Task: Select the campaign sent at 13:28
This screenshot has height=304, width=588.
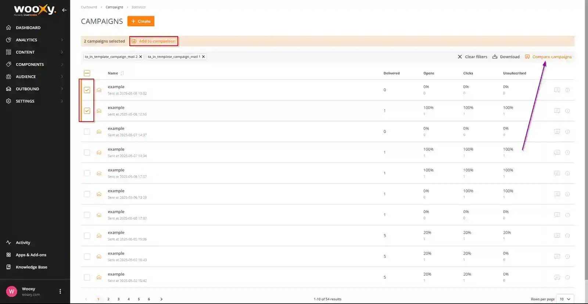Action: [87, 194]
